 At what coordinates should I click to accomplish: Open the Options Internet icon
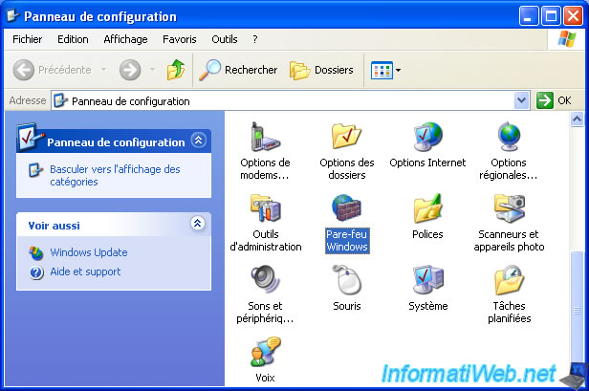(427, 137)
